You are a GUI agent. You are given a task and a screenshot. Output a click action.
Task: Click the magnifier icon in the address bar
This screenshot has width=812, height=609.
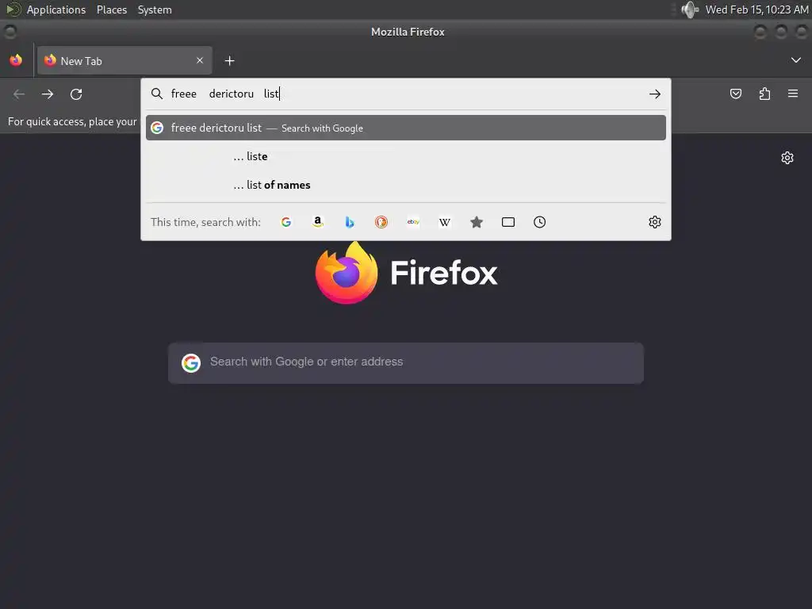pyautogui.click(x=157, y=94)
